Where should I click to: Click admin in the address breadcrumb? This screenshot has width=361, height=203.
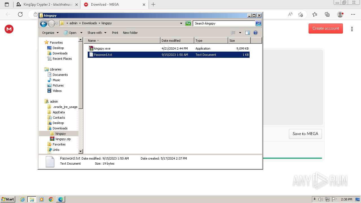(73, 23)
